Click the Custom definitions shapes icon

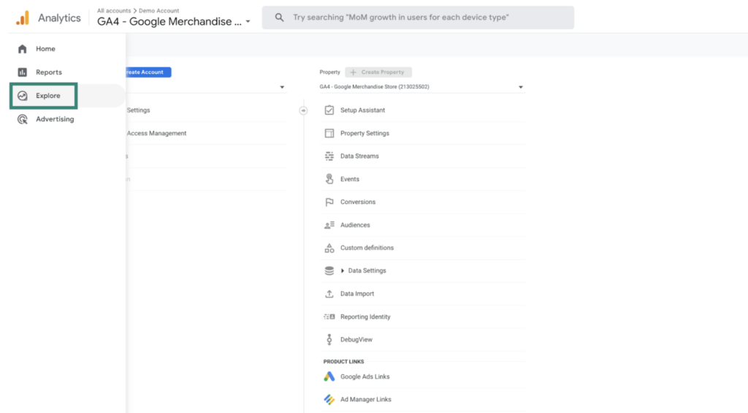[x=329, y=248]
